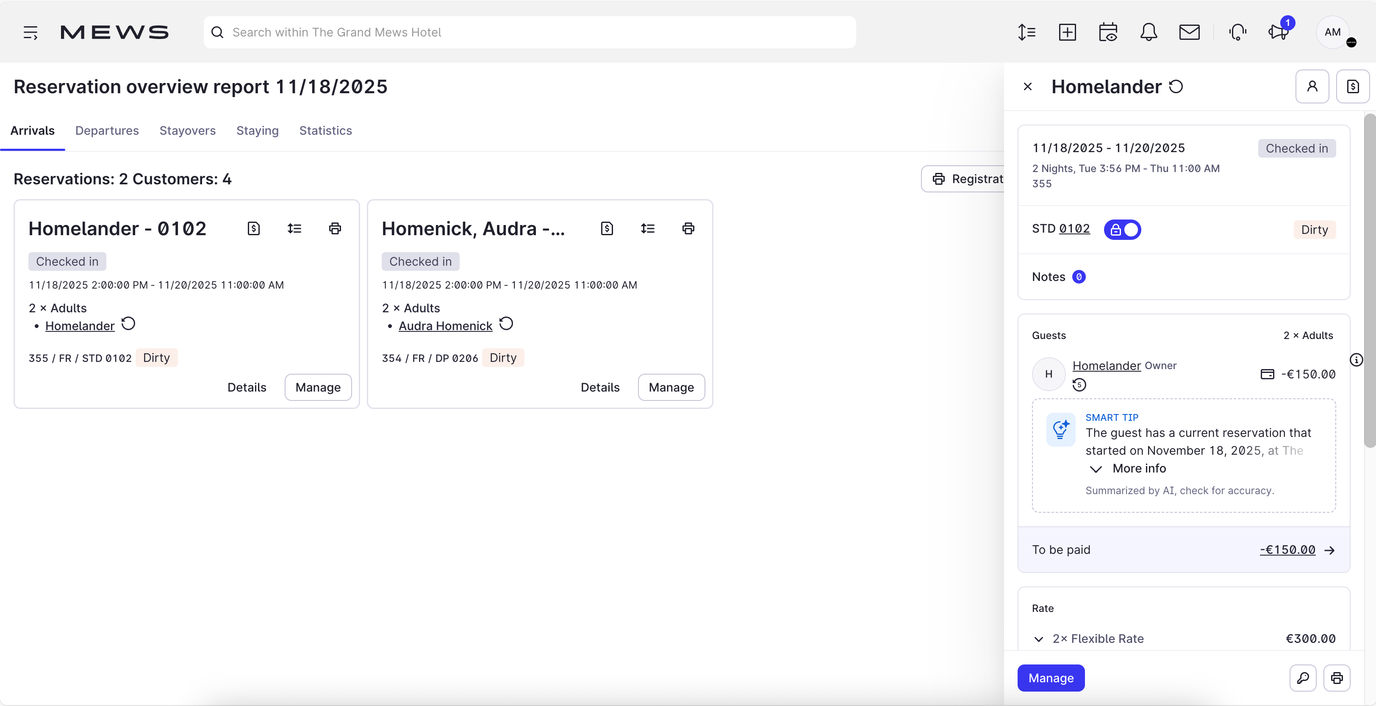Click into the hotel search field
This screenshot has height=706, width=1376.
(x=530, y=32)
